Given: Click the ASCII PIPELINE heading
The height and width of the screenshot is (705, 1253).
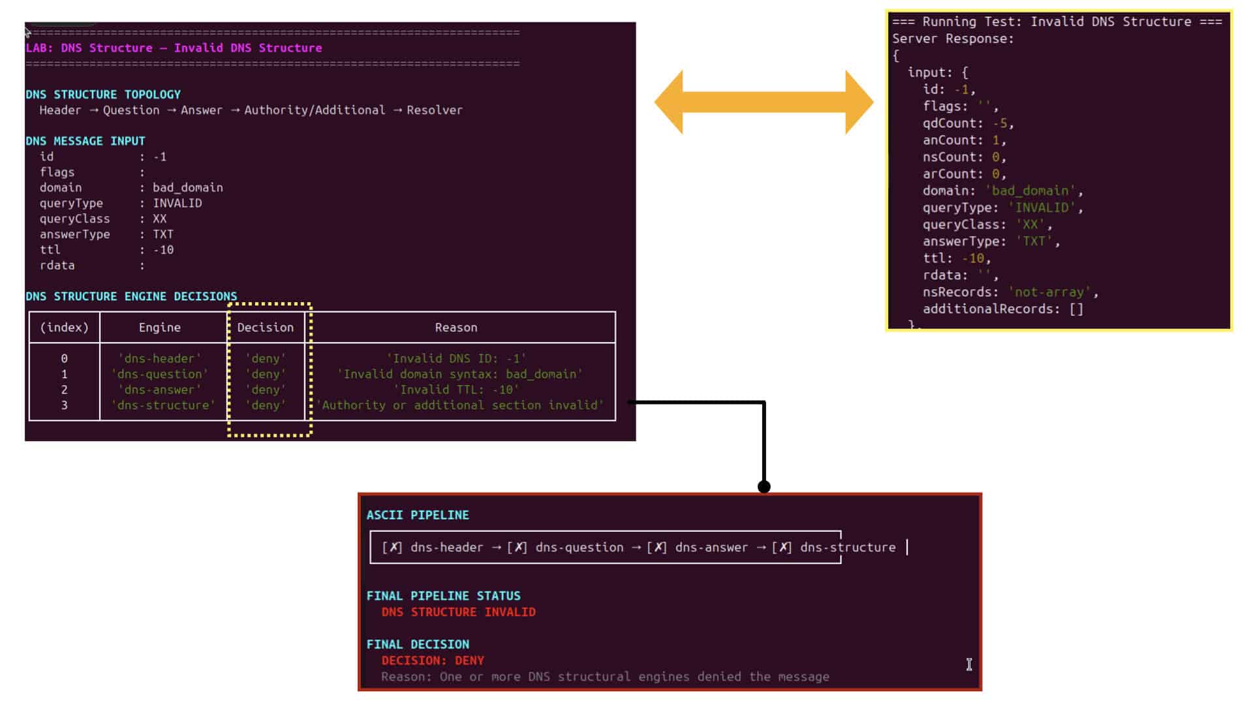Looking at the screenshot, I should (418, 515).
